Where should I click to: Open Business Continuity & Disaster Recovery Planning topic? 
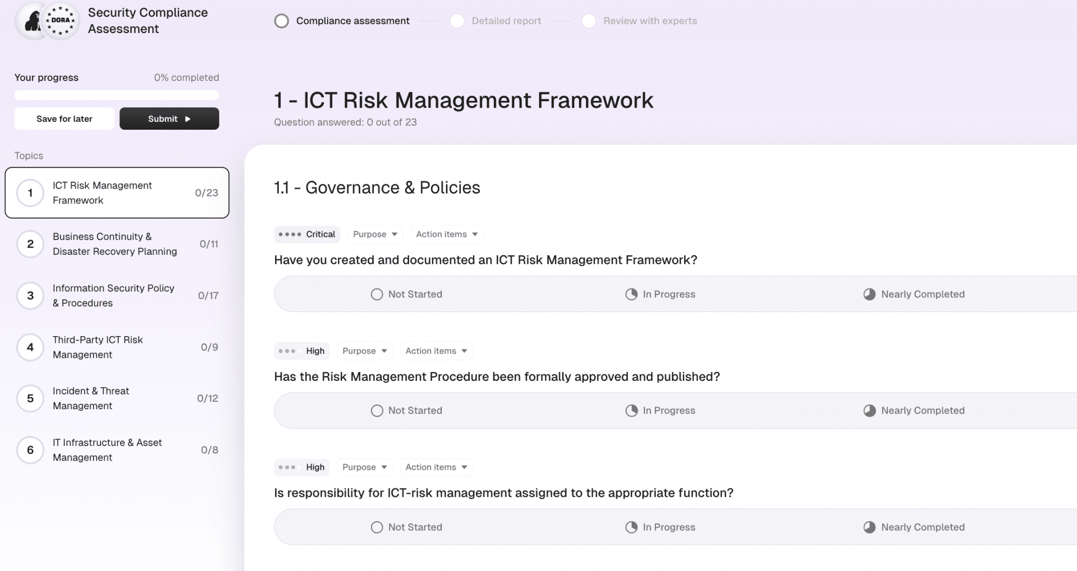click(117, 244)
